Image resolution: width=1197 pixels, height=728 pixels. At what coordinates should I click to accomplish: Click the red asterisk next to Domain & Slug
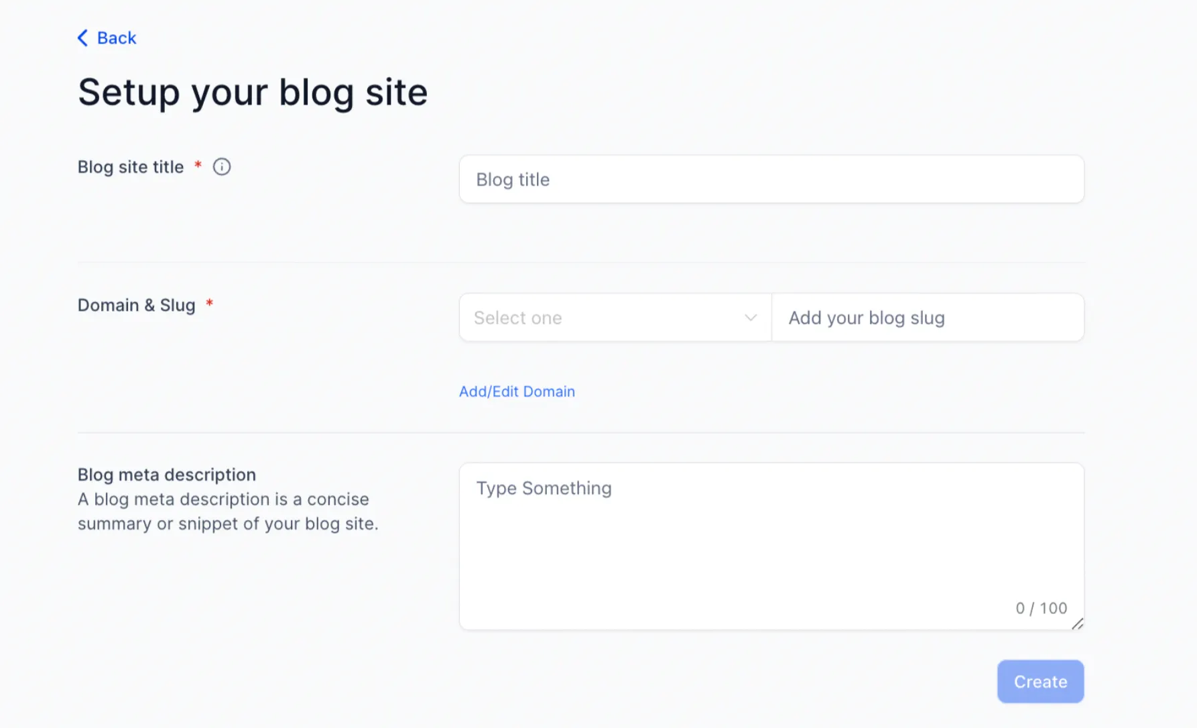click(210, 303)
